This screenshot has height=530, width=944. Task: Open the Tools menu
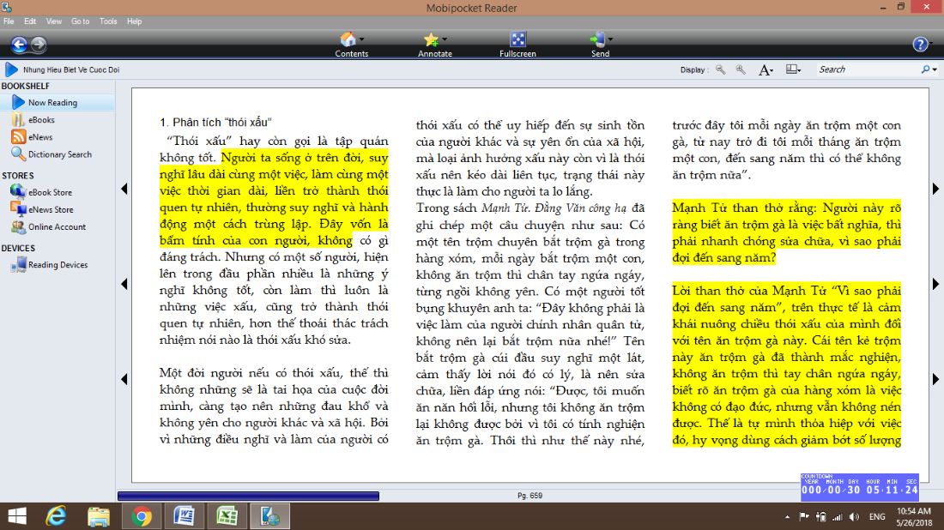[x=108, y=21]
